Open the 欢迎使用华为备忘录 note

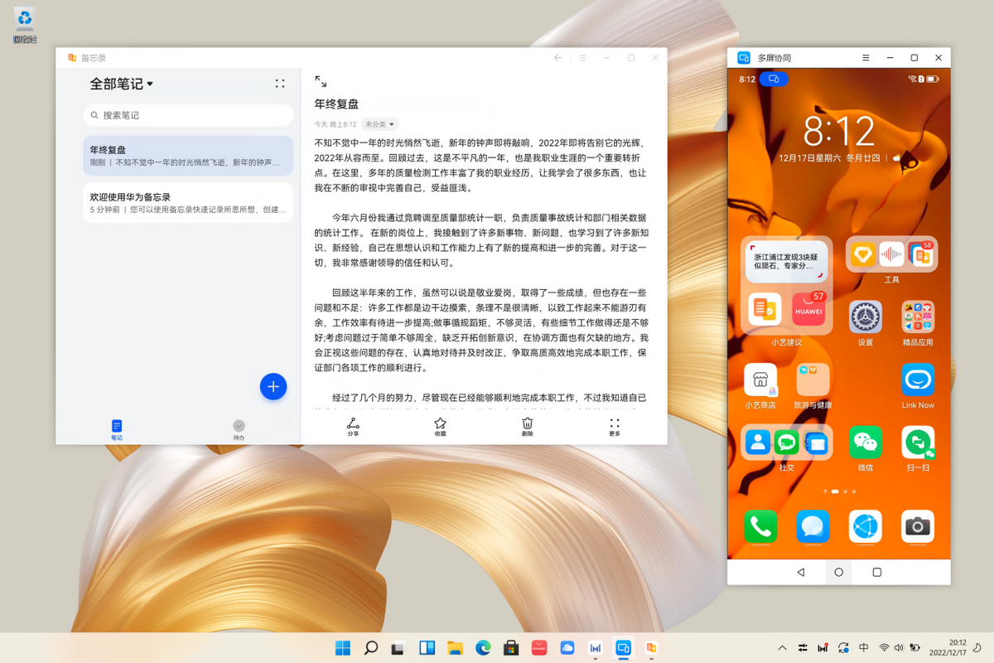(x=188, y=203)
